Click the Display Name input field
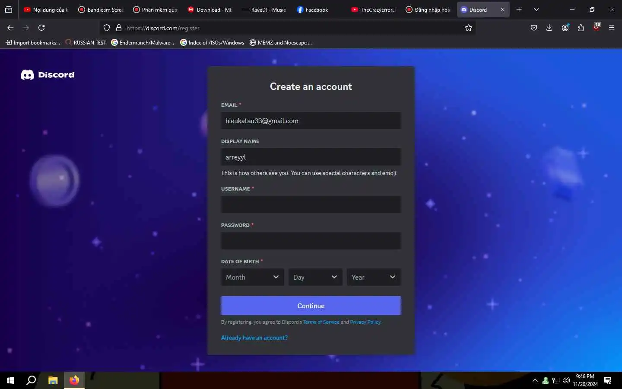 tap(311, 157)
